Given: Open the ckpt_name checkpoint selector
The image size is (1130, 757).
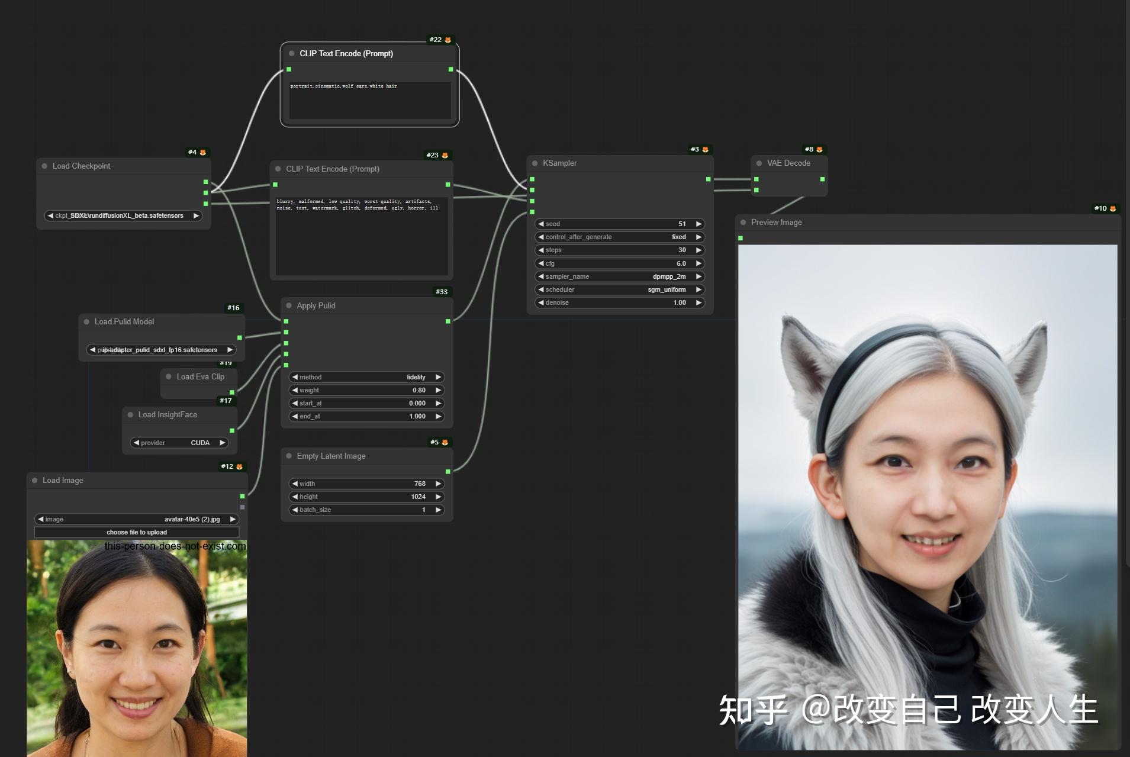Looking at the screenshot, I should click(123, 215).
